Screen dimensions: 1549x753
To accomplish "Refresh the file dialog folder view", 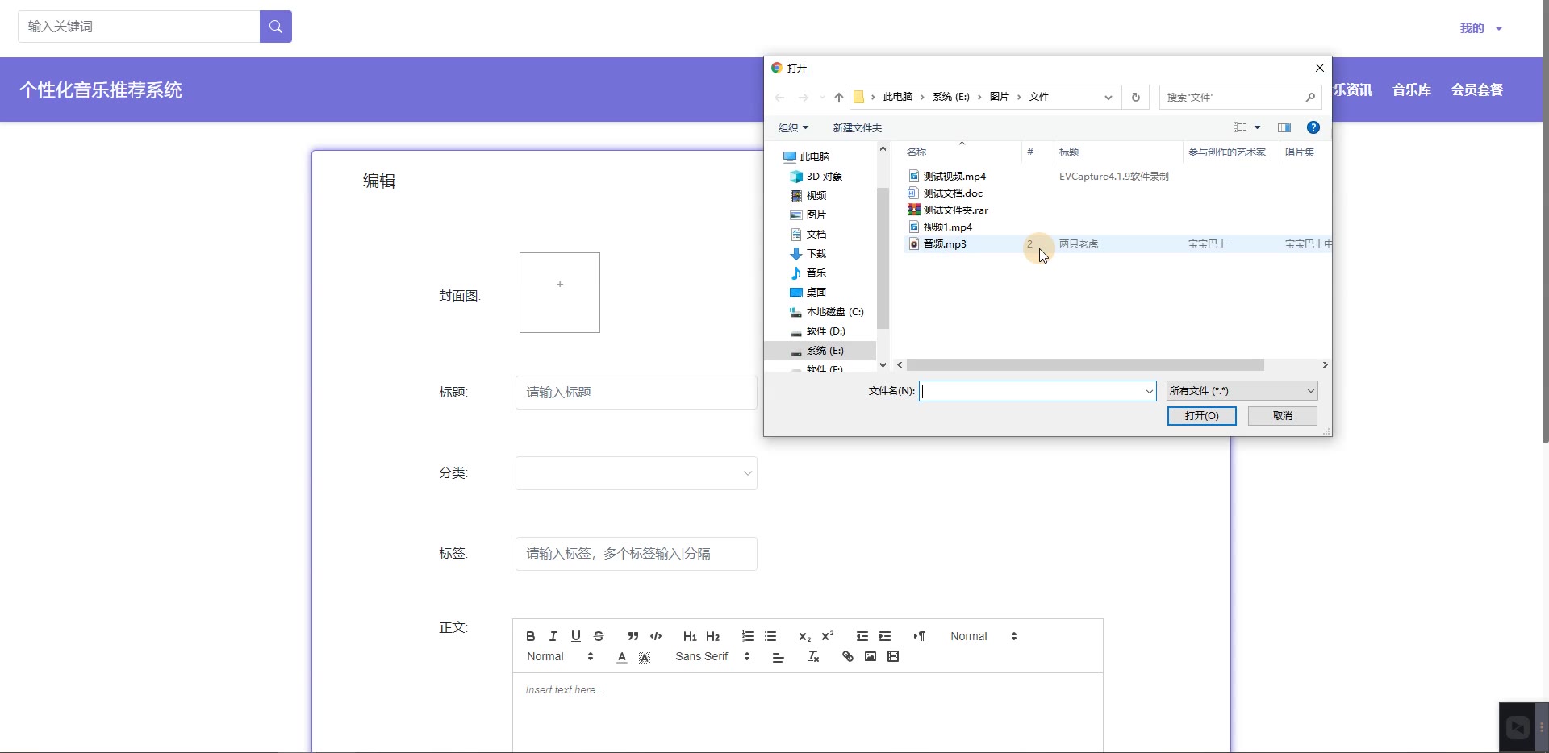I will (x=1136, y=98).
